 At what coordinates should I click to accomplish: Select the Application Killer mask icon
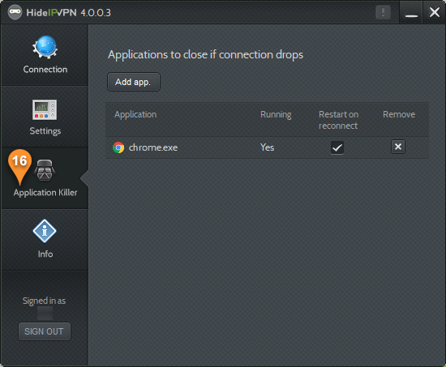pos(45,170)
